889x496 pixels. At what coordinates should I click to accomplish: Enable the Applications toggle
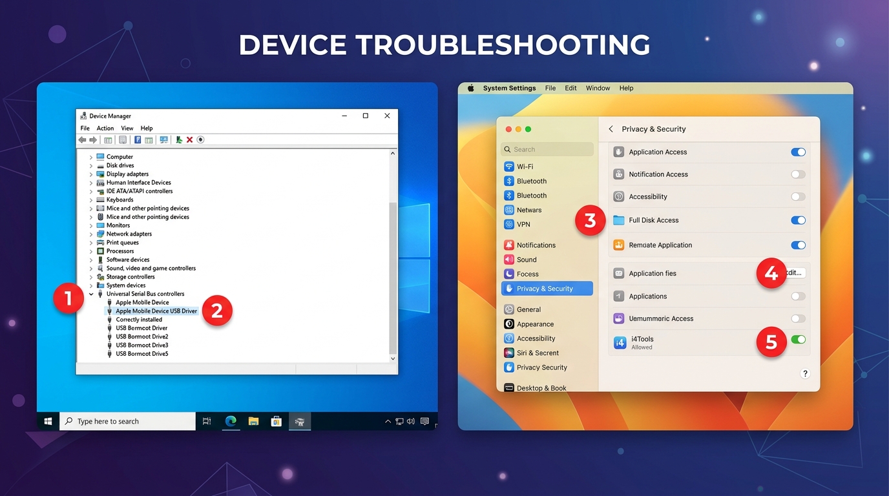click(x=798, y=296)
